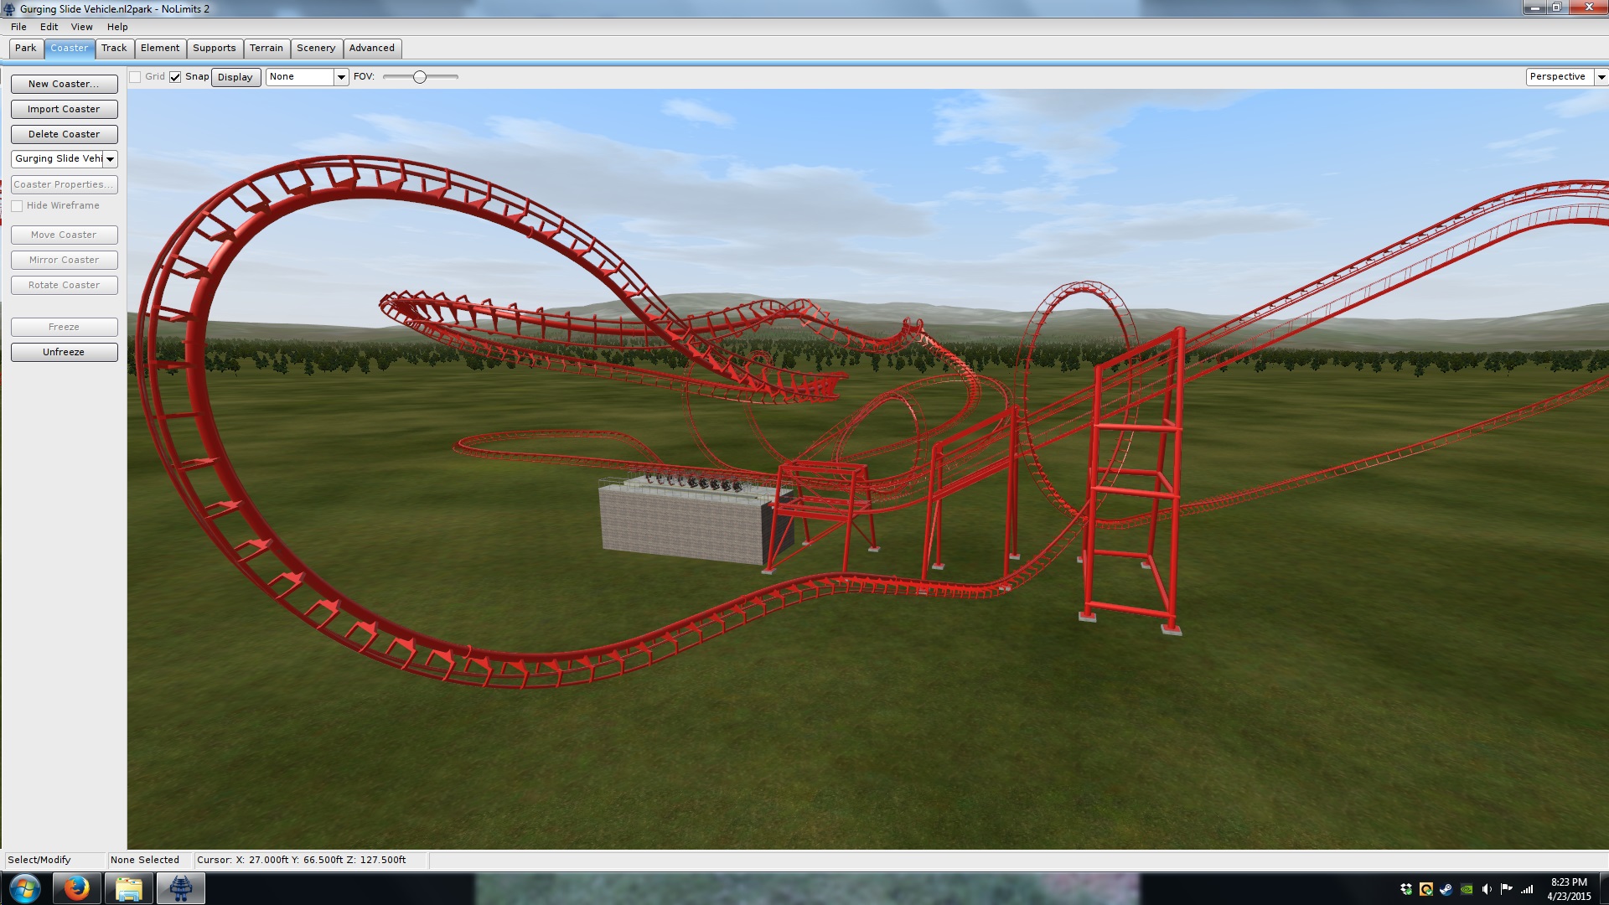Open the Display options button

(235, 77)
